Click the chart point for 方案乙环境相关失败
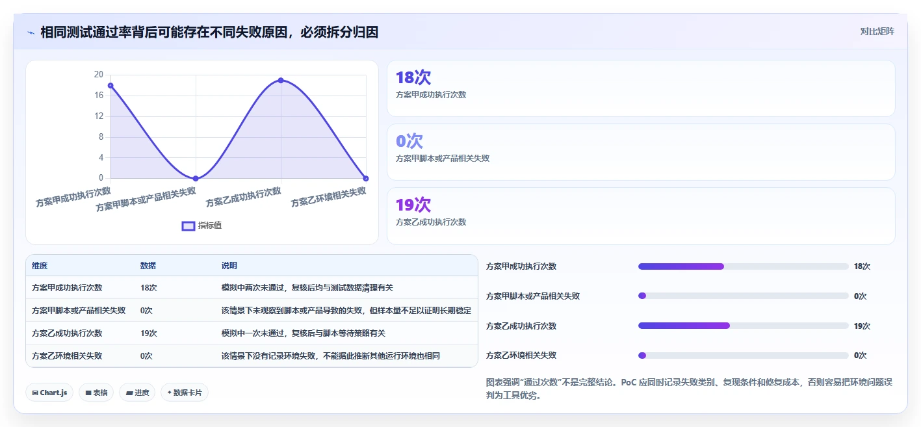Image resolution: width=921 pixels, height=427 pixels. coord(366,178)
